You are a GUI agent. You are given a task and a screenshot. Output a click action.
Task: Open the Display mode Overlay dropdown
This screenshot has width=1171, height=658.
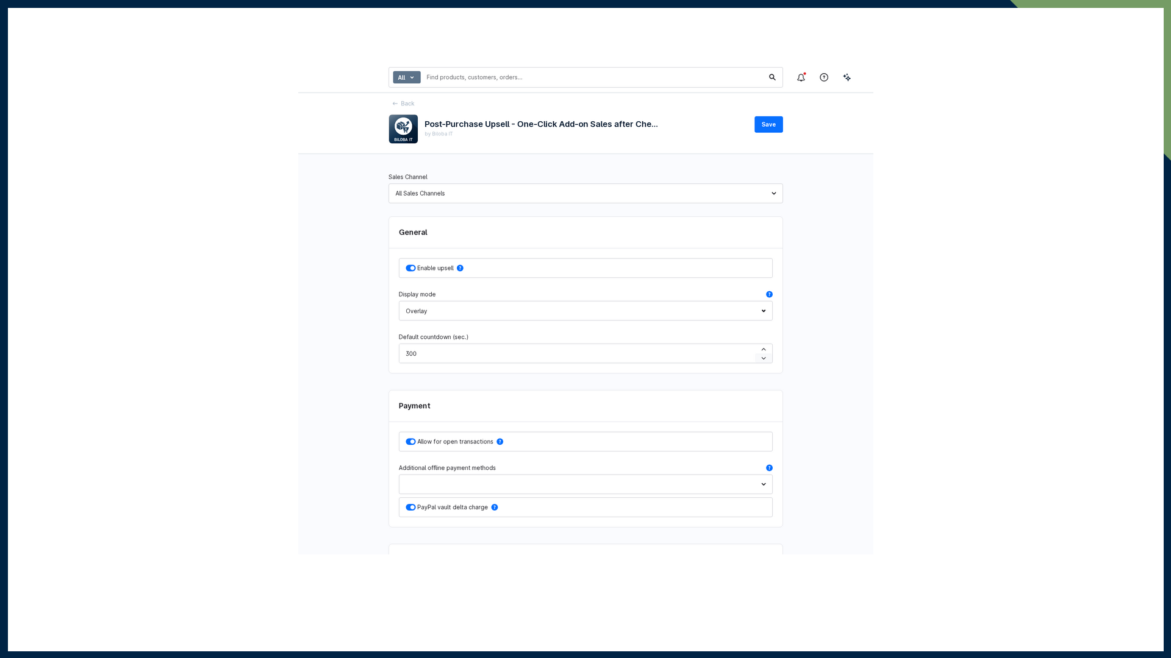585,311
